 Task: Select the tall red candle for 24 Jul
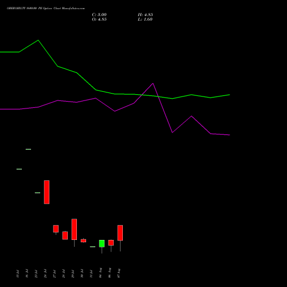coord(46,192)
